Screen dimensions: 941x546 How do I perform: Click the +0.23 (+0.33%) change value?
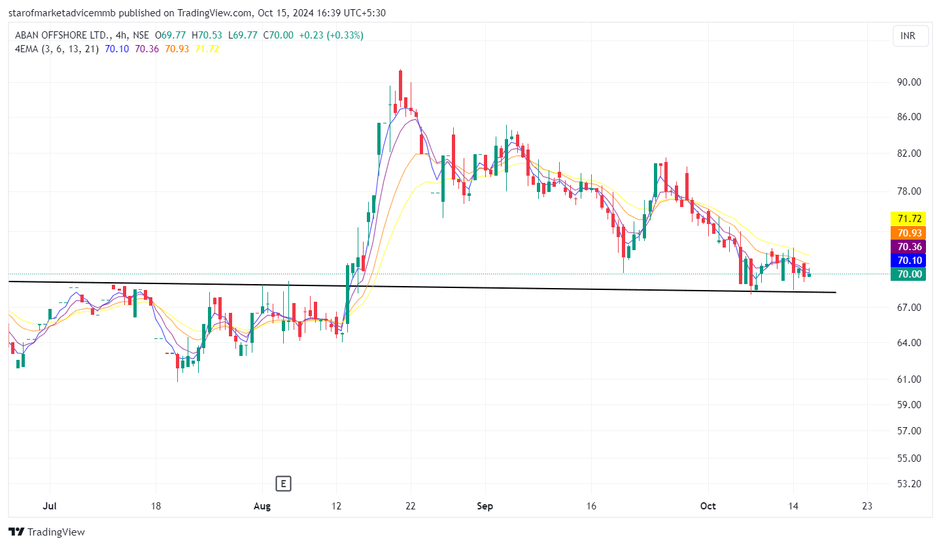point(332,35)
